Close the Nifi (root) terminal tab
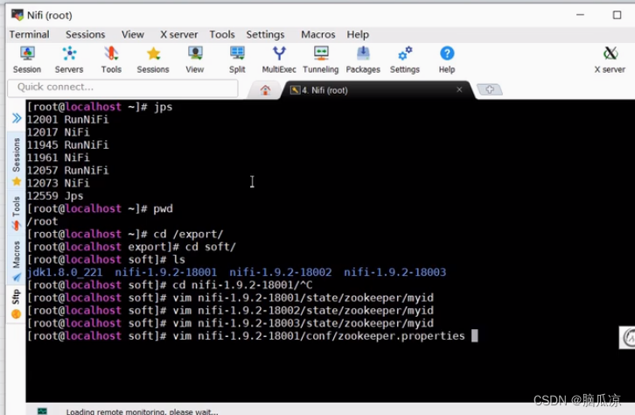635x415 pixels. coord(459,89)
